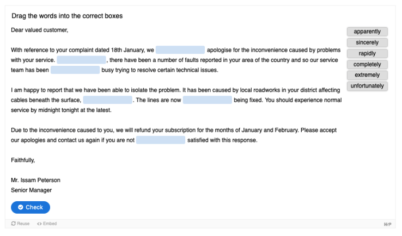Click the 'Faithfully,' closing text
The height and width of the screenshot is (236, 402).
pos(23,160)
